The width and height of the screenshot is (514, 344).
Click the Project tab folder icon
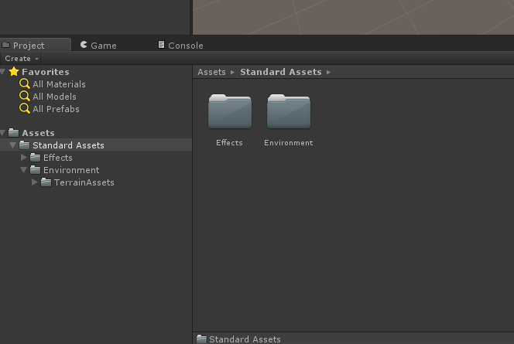[x=6, y=45]
